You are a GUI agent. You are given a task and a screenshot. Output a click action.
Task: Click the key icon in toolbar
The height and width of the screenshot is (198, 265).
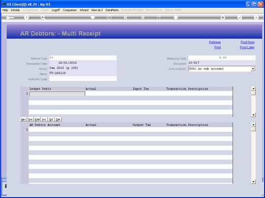10,18
